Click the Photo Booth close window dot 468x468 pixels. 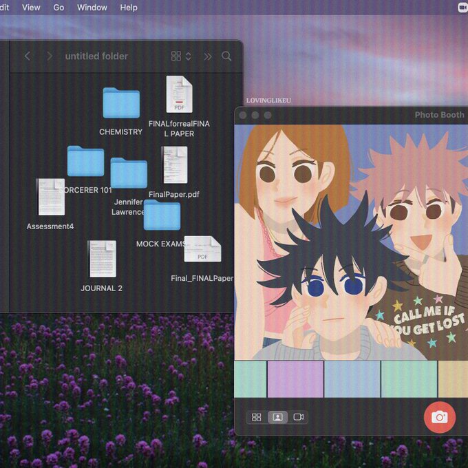pos(243,115)
